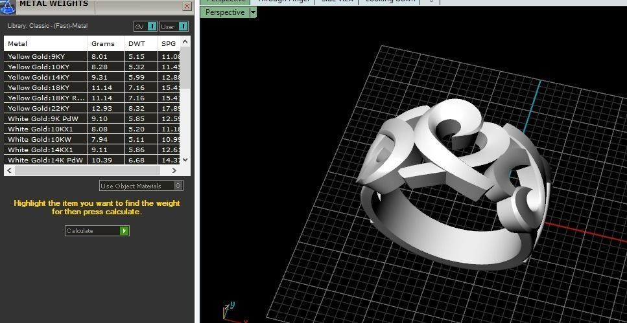Click the 8.08 grams value

pyautogui.click(x=99, y=129)
